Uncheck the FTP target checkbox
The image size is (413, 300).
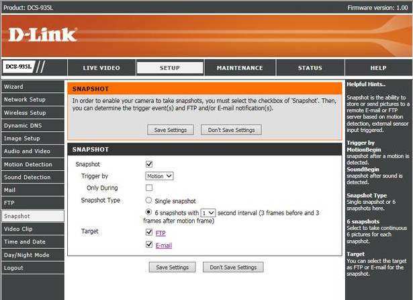click(149, 232)
